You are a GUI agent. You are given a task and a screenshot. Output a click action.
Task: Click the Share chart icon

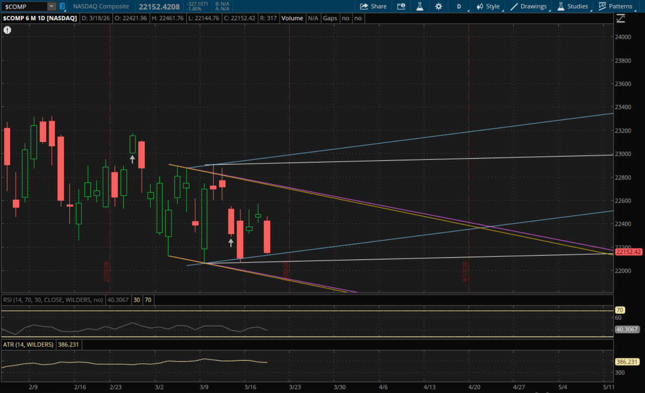(x=373, y=6)
